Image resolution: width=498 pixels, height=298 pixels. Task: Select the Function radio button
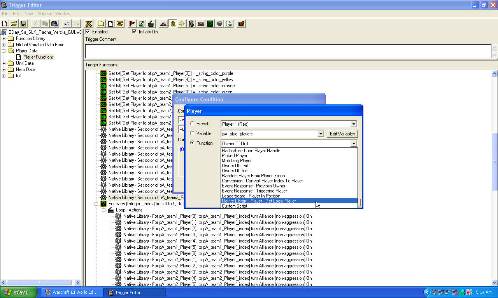(192, 143)
